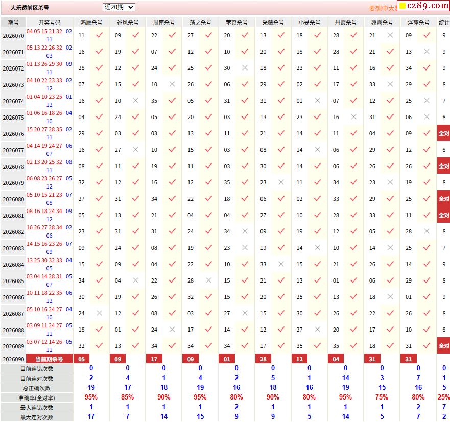
Task: Click the X mark in 采薇杀号 column, row 2026084
Action: [x=281, y=264]
